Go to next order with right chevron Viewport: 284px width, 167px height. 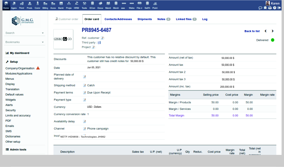(273, 31)
